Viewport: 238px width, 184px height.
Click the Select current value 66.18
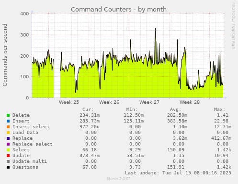pos(90,150)
